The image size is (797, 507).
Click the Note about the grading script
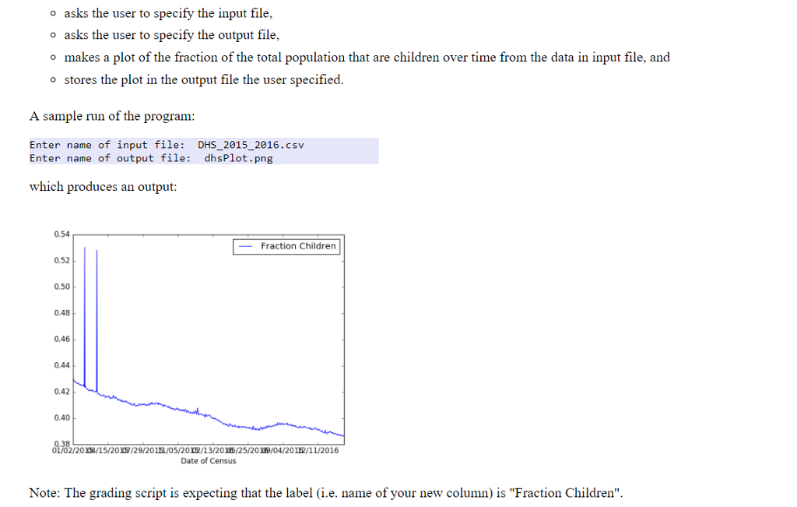[325, 493]
